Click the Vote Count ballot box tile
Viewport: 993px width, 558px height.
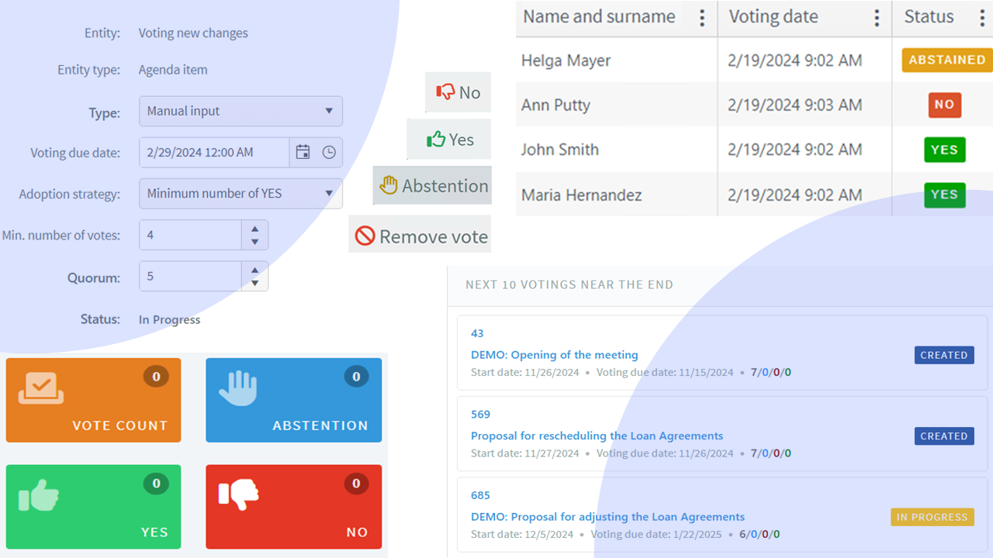coord(93,400)
